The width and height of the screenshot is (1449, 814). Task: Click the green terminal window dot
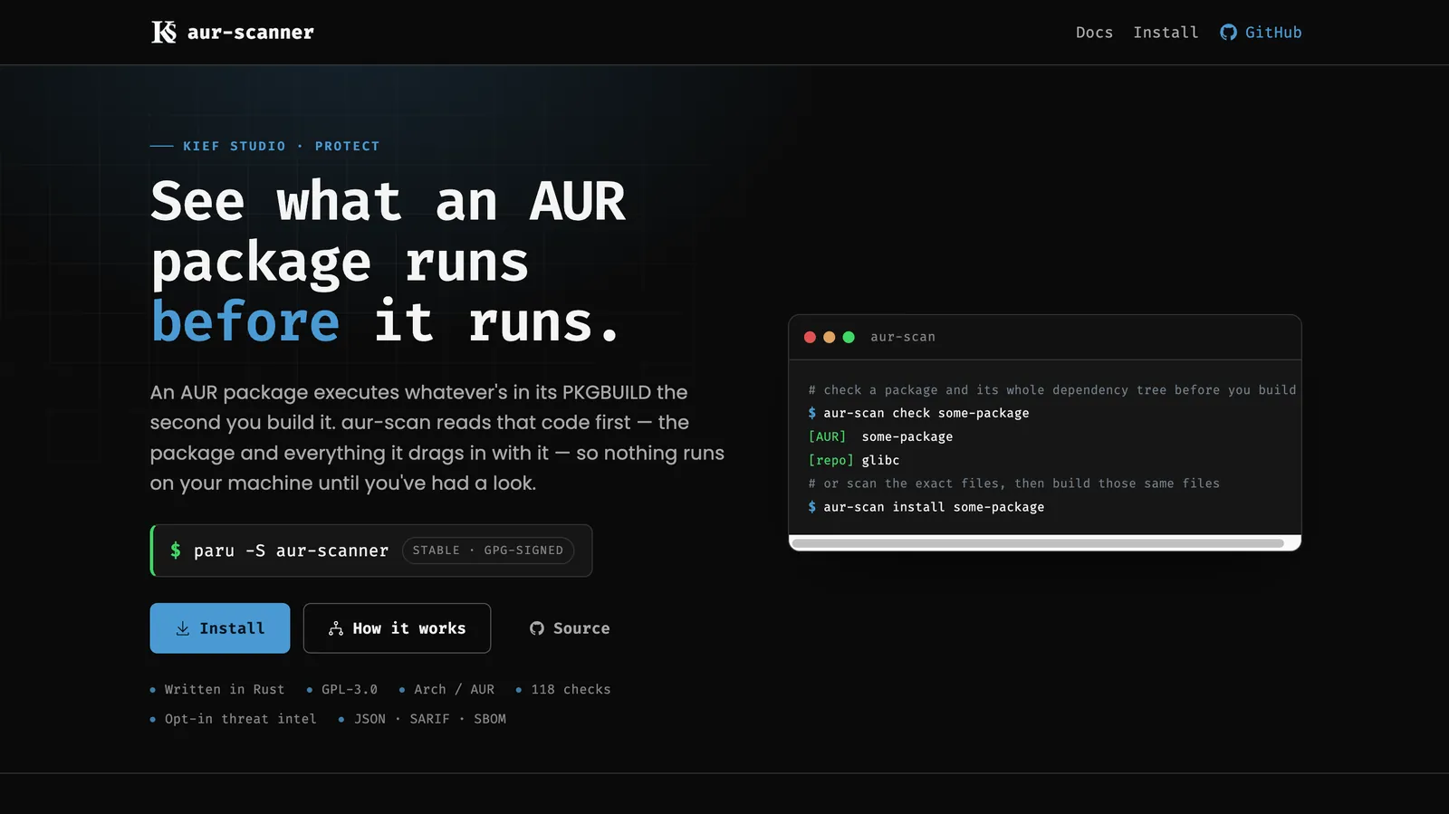click(x=849, y=337)
